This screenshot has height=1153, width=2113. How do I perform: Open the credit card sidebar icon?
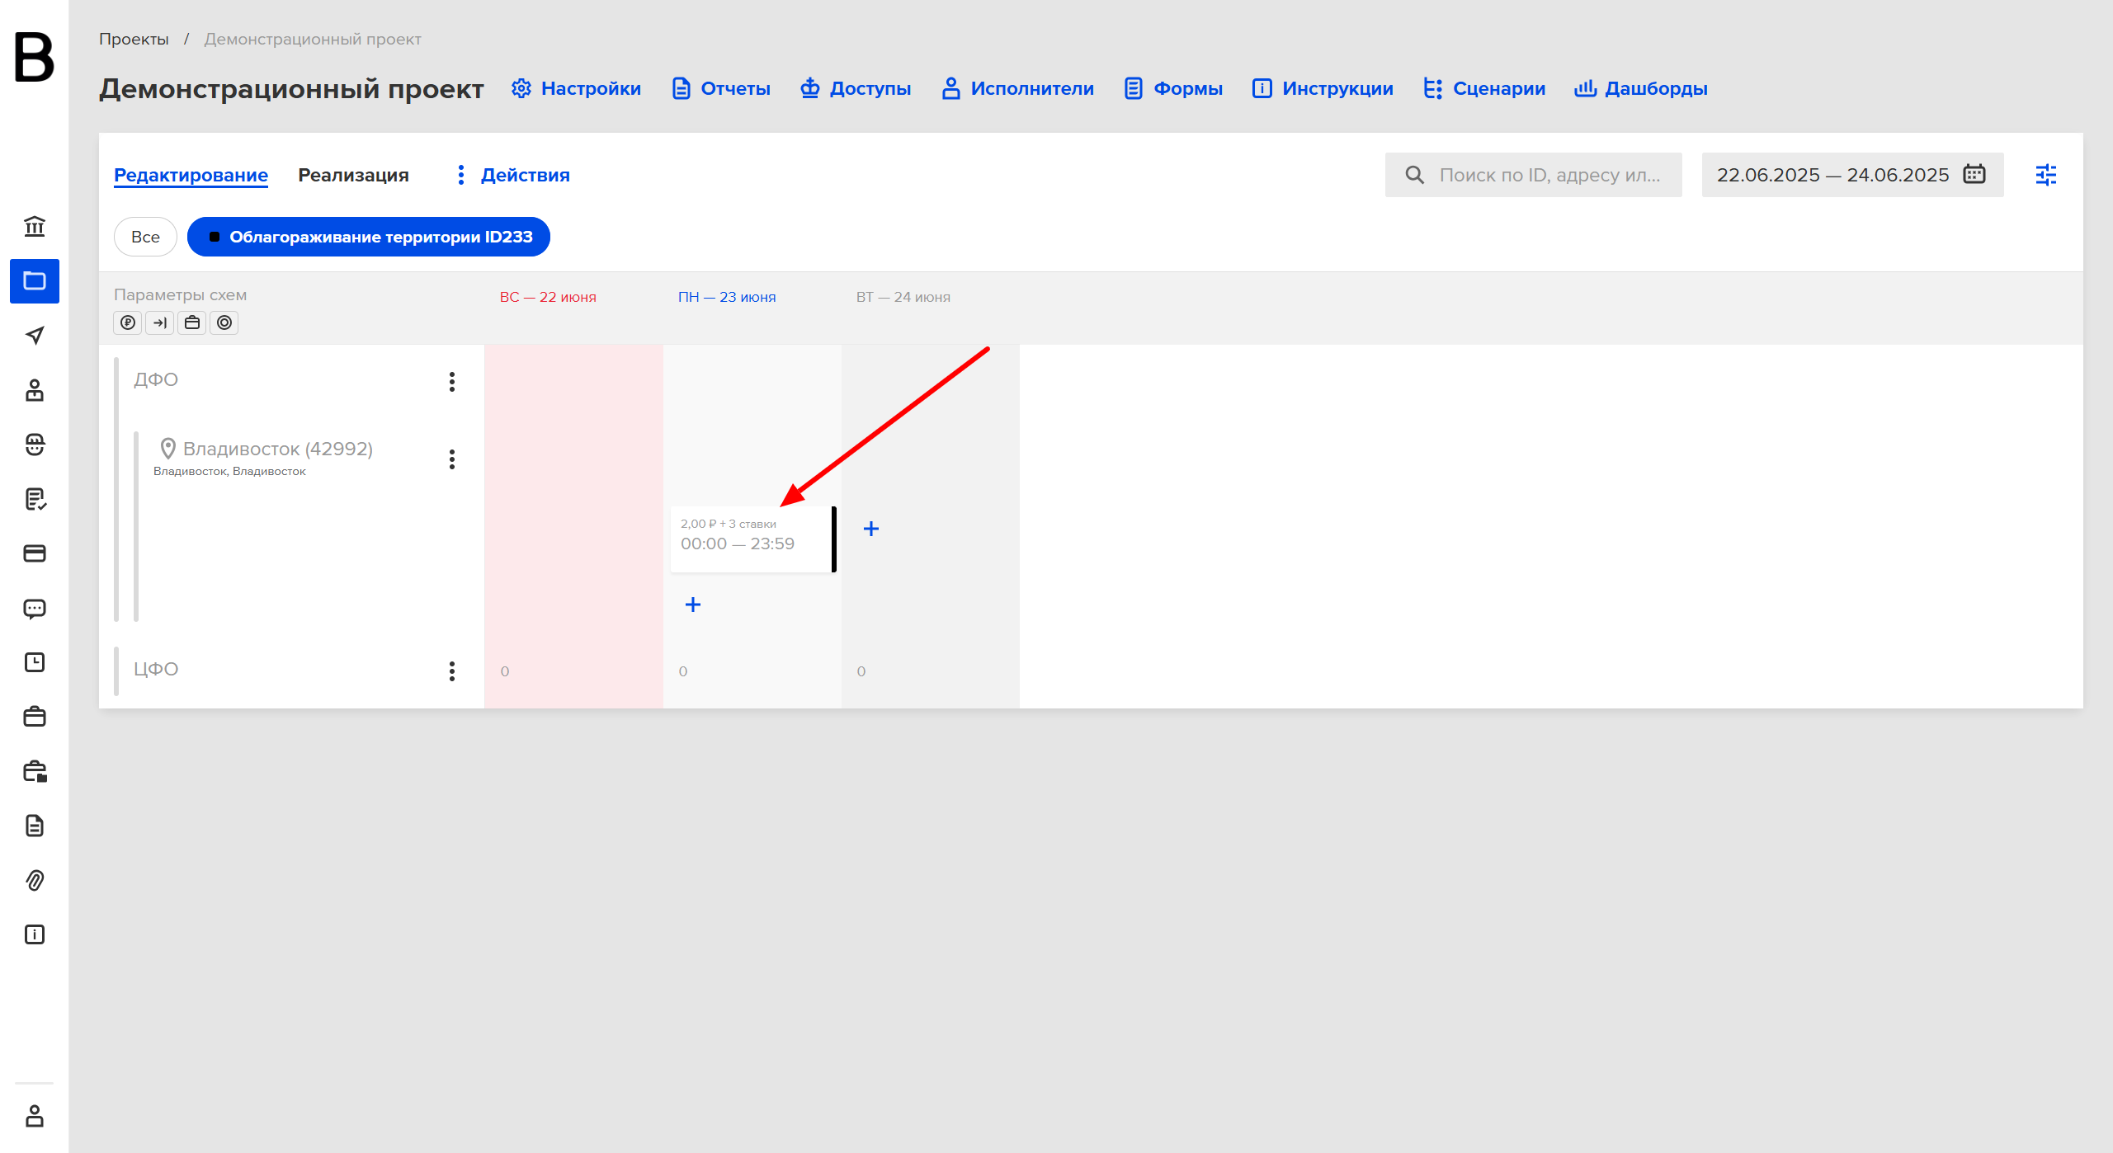click(35, 553)
